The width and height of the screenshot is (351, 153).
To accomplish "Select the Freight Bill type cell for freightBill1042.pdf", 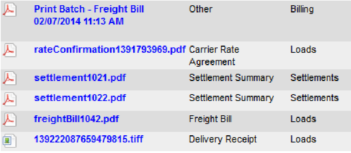I will click(211, 119).
